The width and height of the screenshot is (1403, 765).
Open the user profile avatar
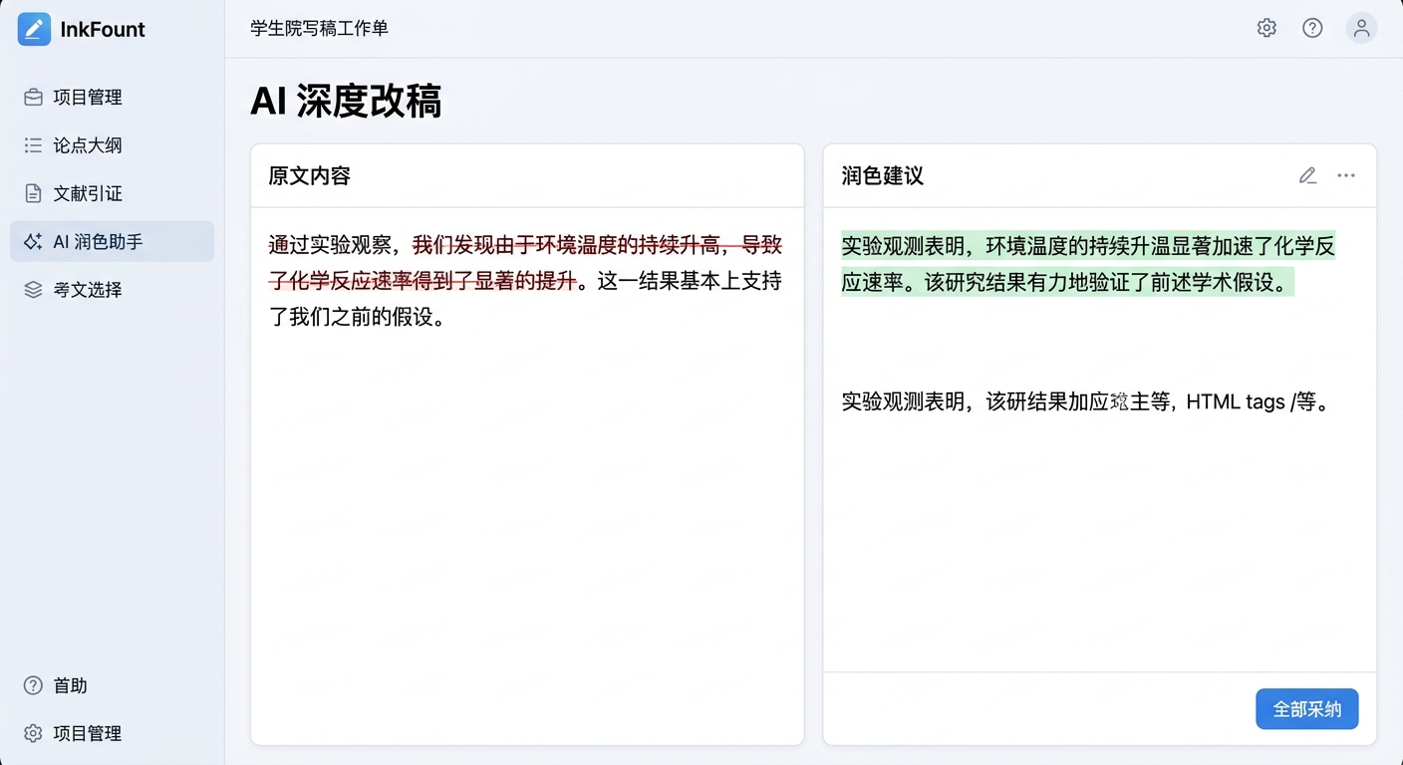coord(1361,28)
